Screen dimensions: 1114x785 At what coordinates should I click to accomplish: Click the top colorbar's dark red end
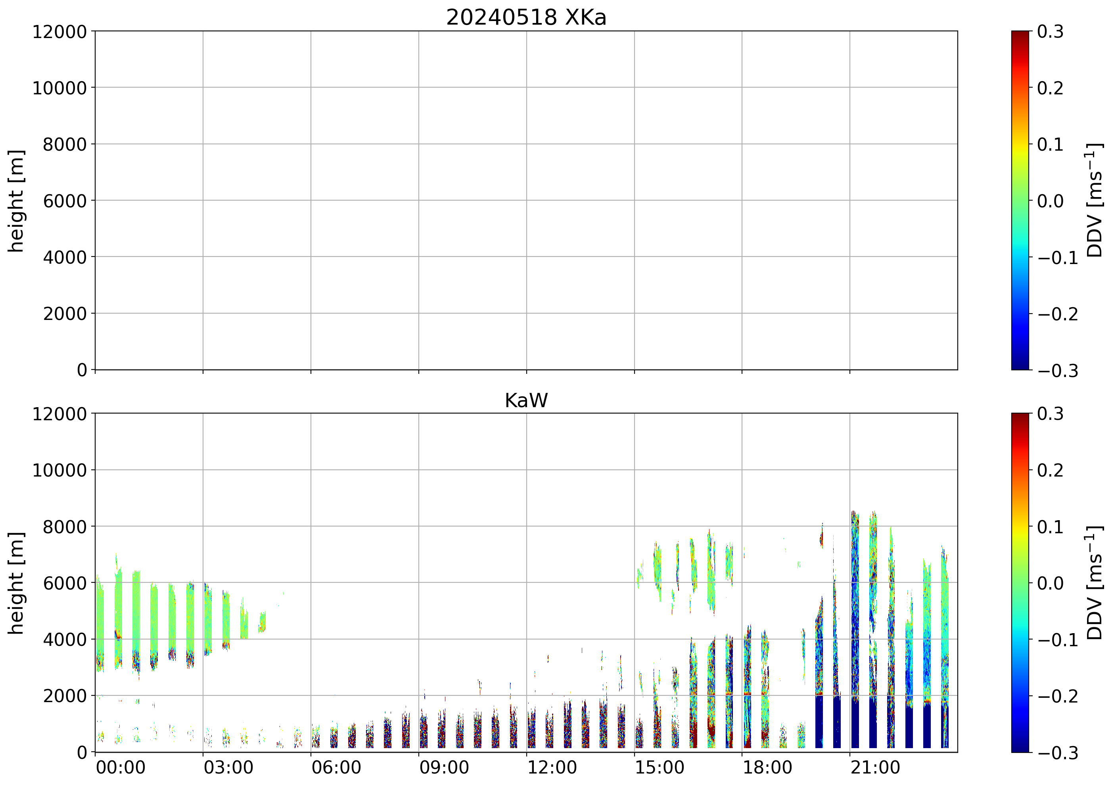[x=1020, y=35]
